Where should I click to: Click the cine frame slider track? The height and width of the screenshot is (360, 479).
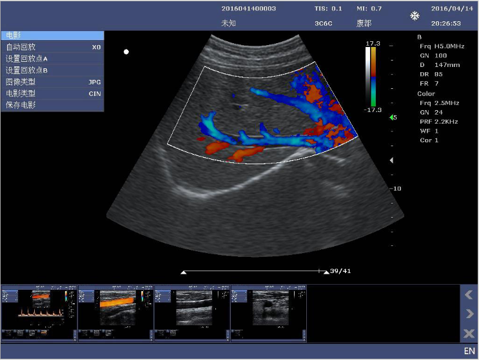pos(255,270)
